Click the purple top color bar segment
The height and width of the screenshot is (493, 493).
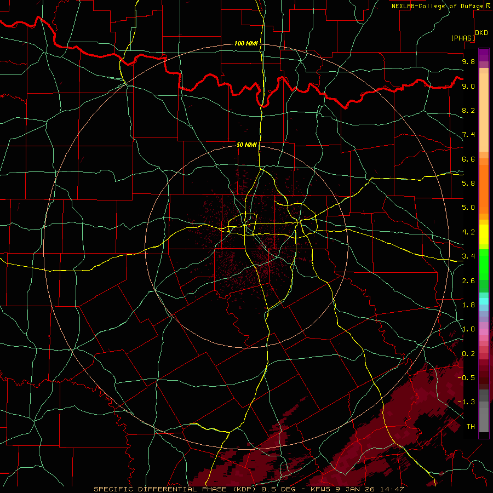tap(484, 55)
